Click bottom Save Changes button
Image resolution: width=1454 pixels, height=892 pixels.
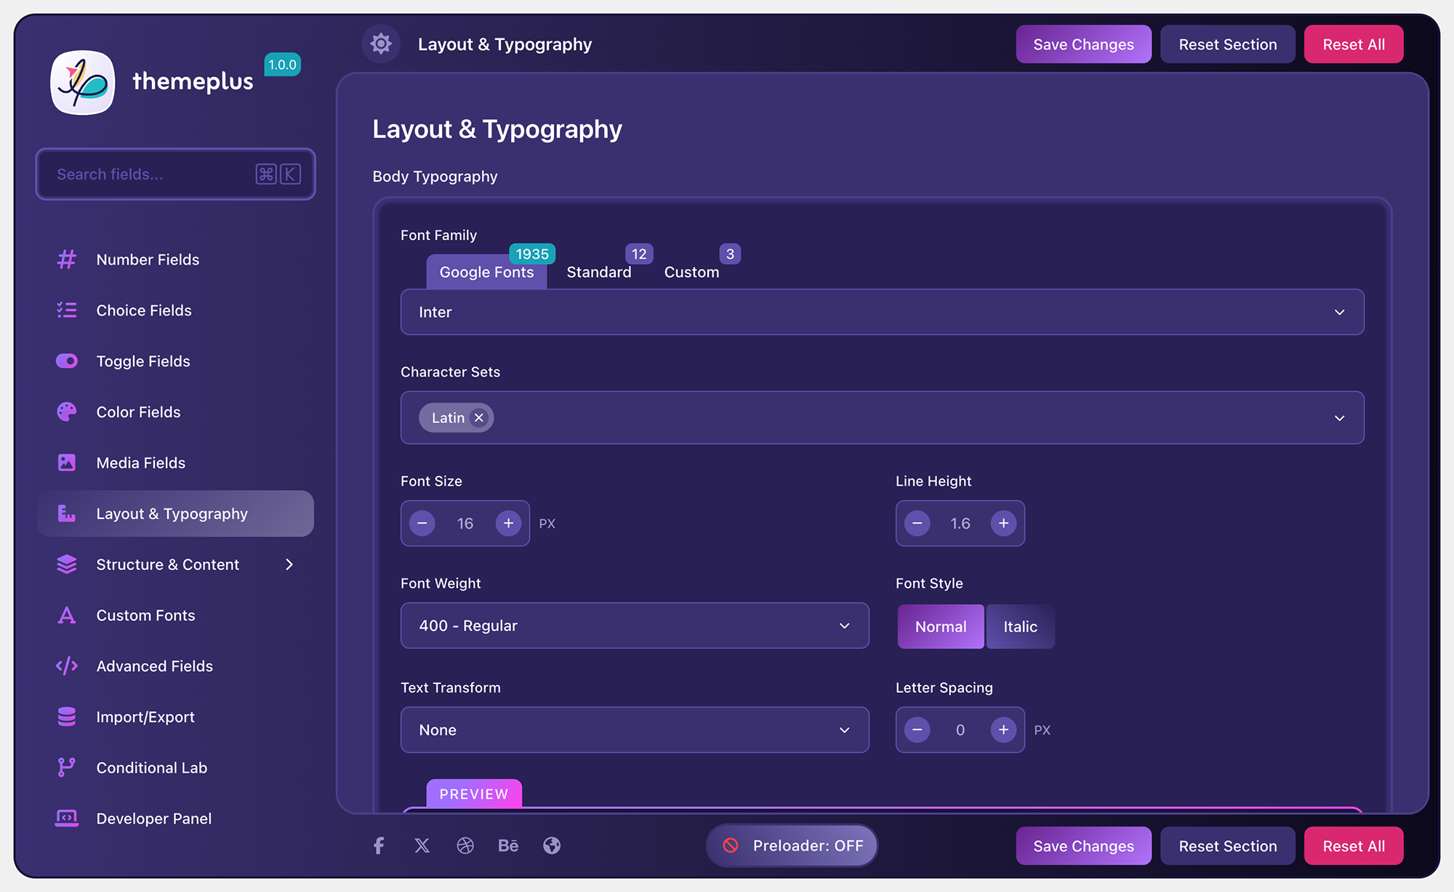point(1083,846)
